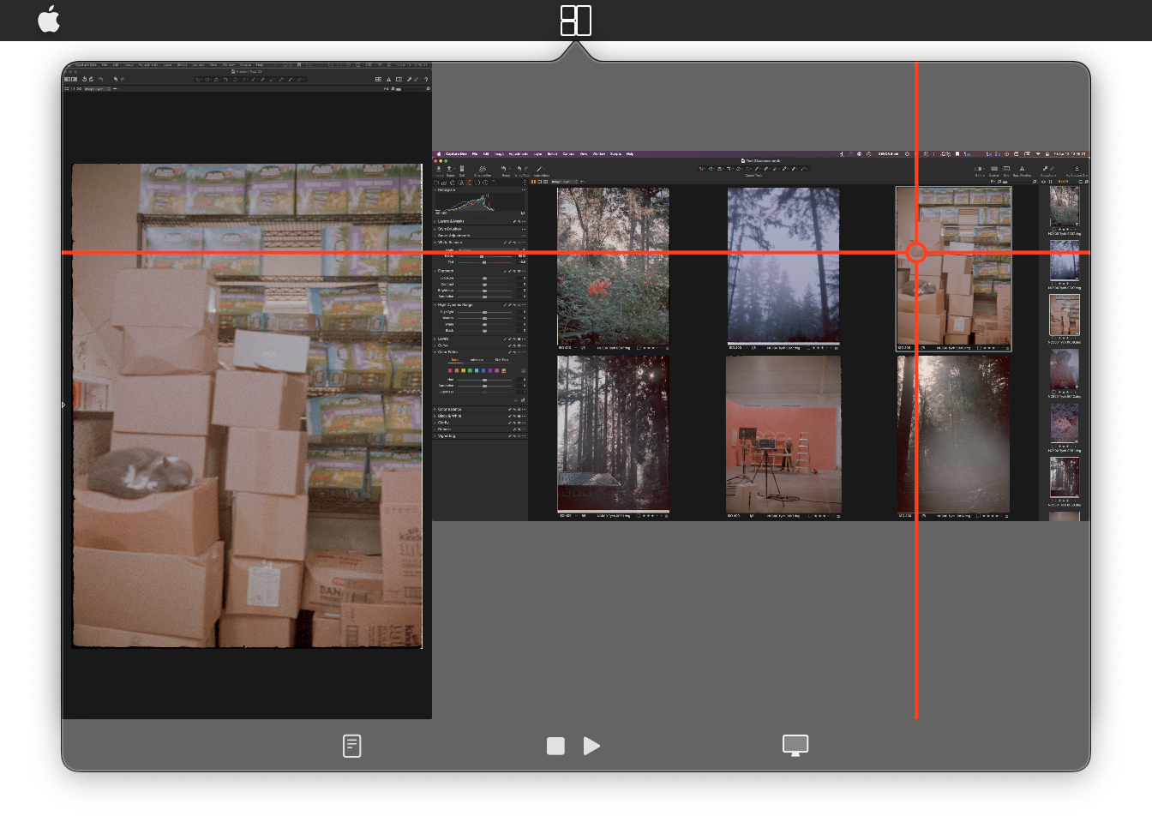The height and width of the screenshot is (840, 1152).
Task: Expand the Vignetting panel
Action: pyautogui.click(x=447, y=436)
